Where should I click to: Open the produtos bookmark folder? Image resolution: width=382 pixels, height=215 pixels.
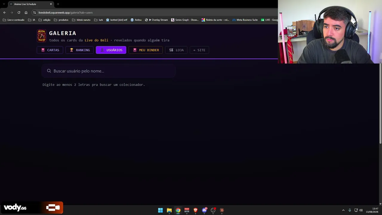click(61, 20)
